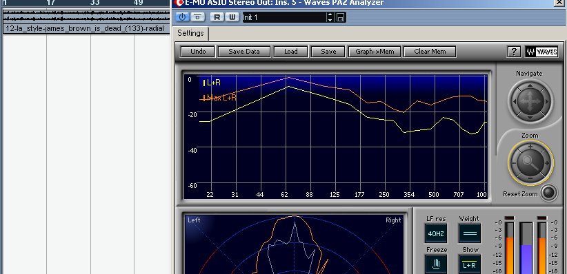Click the Save Data button
Screen dimensions: 567x274
(244, 51)
